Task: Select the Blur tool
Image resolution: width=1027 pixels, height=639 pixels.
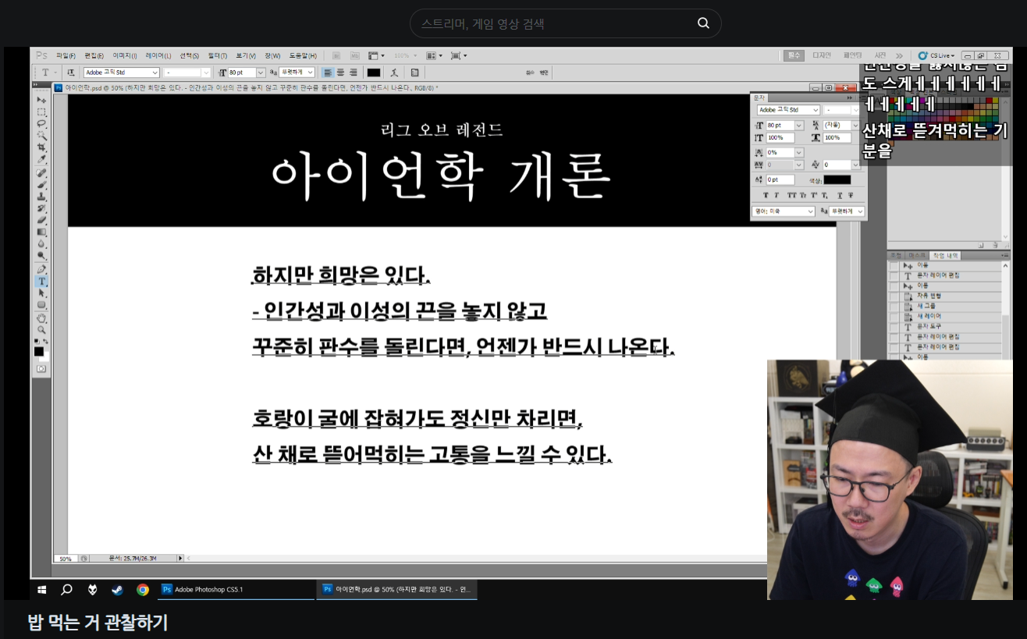Action: click(x=41, y=243)
